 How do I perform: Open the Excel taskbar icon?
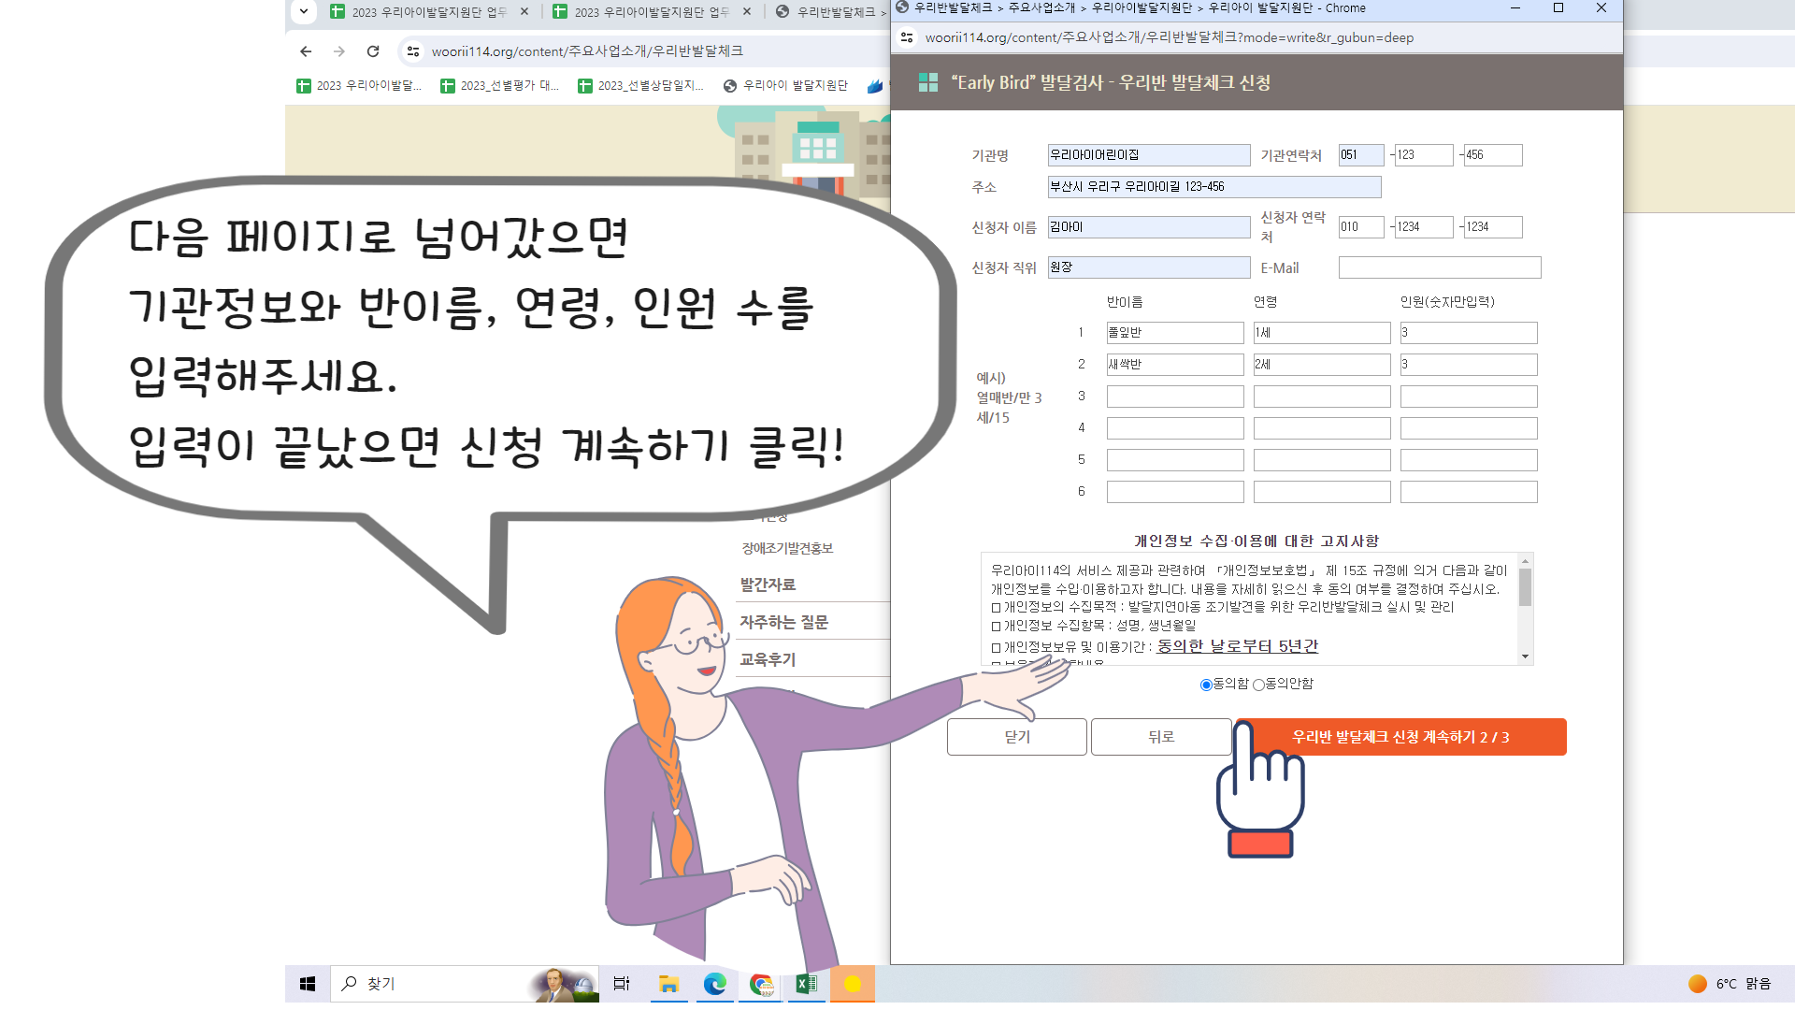[806, 984]
